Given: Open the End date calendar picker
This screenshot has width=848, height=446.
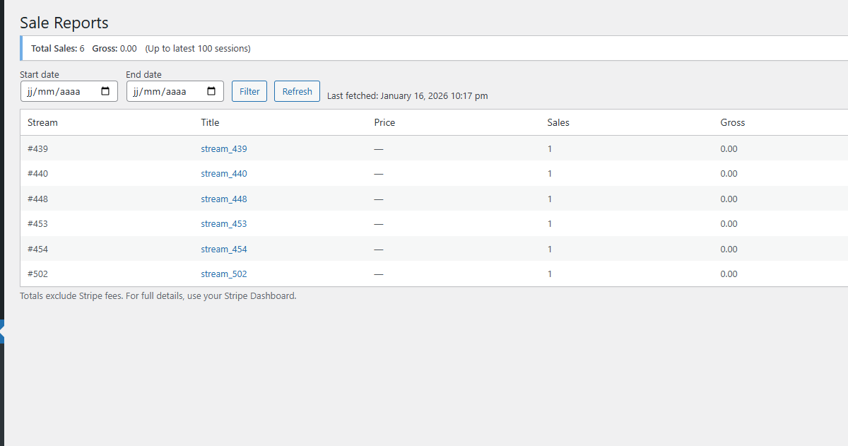Looking at the screenshot, I should point(211,90).
